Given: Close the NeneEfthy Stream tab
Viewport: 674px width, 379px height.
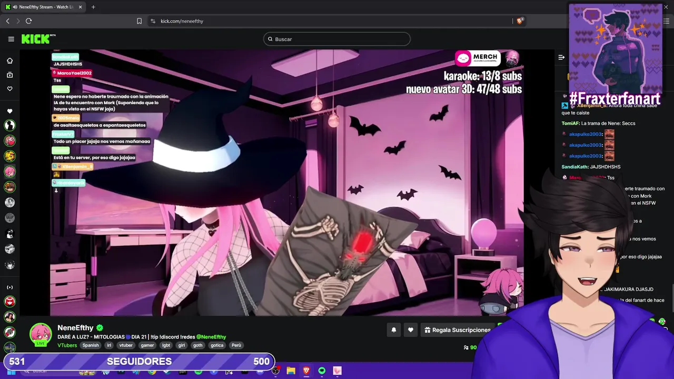Looking at the screenshot, I should pyautogui.click(x=80, y=7).
